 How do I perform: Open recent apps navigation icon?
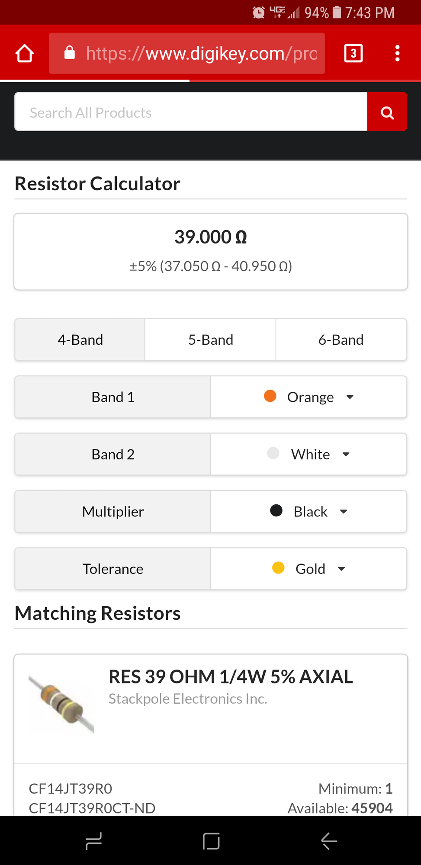tap(93, 841)
